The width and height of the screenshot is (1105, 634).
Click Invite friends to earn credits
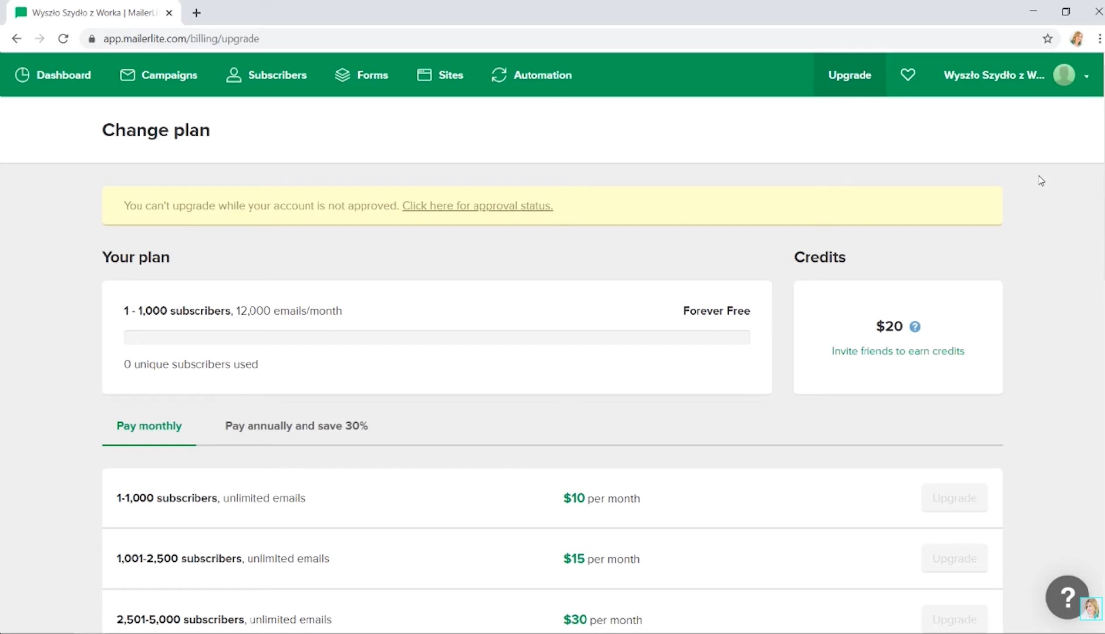point(898,351)
